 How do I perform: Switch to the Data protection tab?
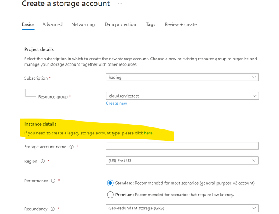tap(120, 24)
